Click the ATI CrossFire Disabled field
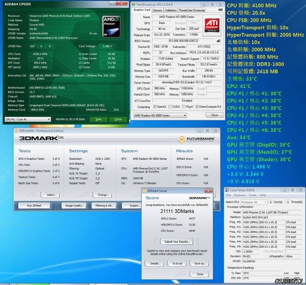 tap(187, 100)
